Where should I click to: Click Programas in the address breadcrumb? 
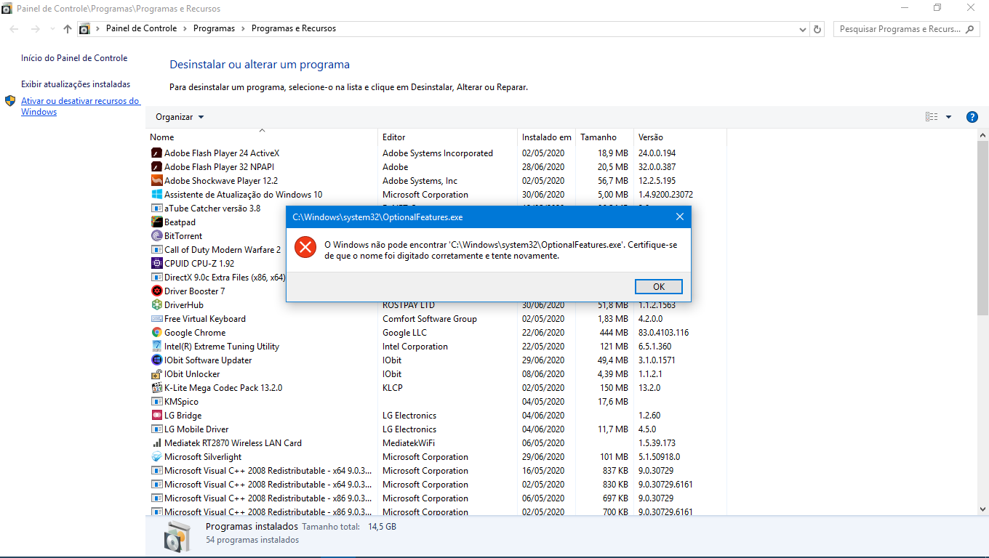[214, 29]
